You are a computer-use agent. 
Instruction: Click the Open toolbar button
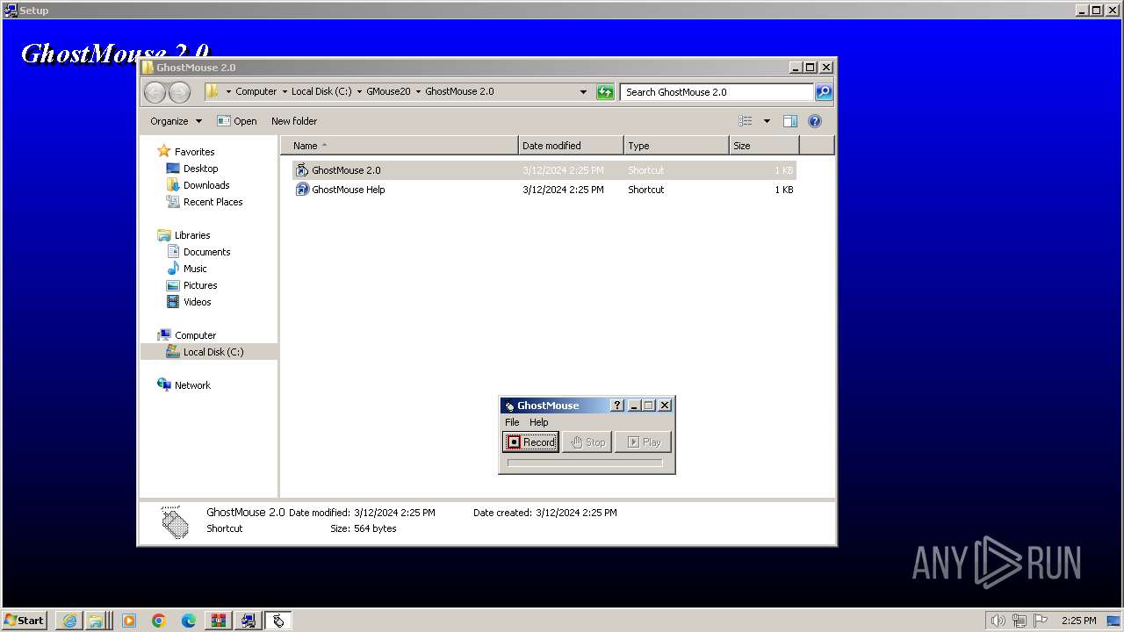[237, 121]
